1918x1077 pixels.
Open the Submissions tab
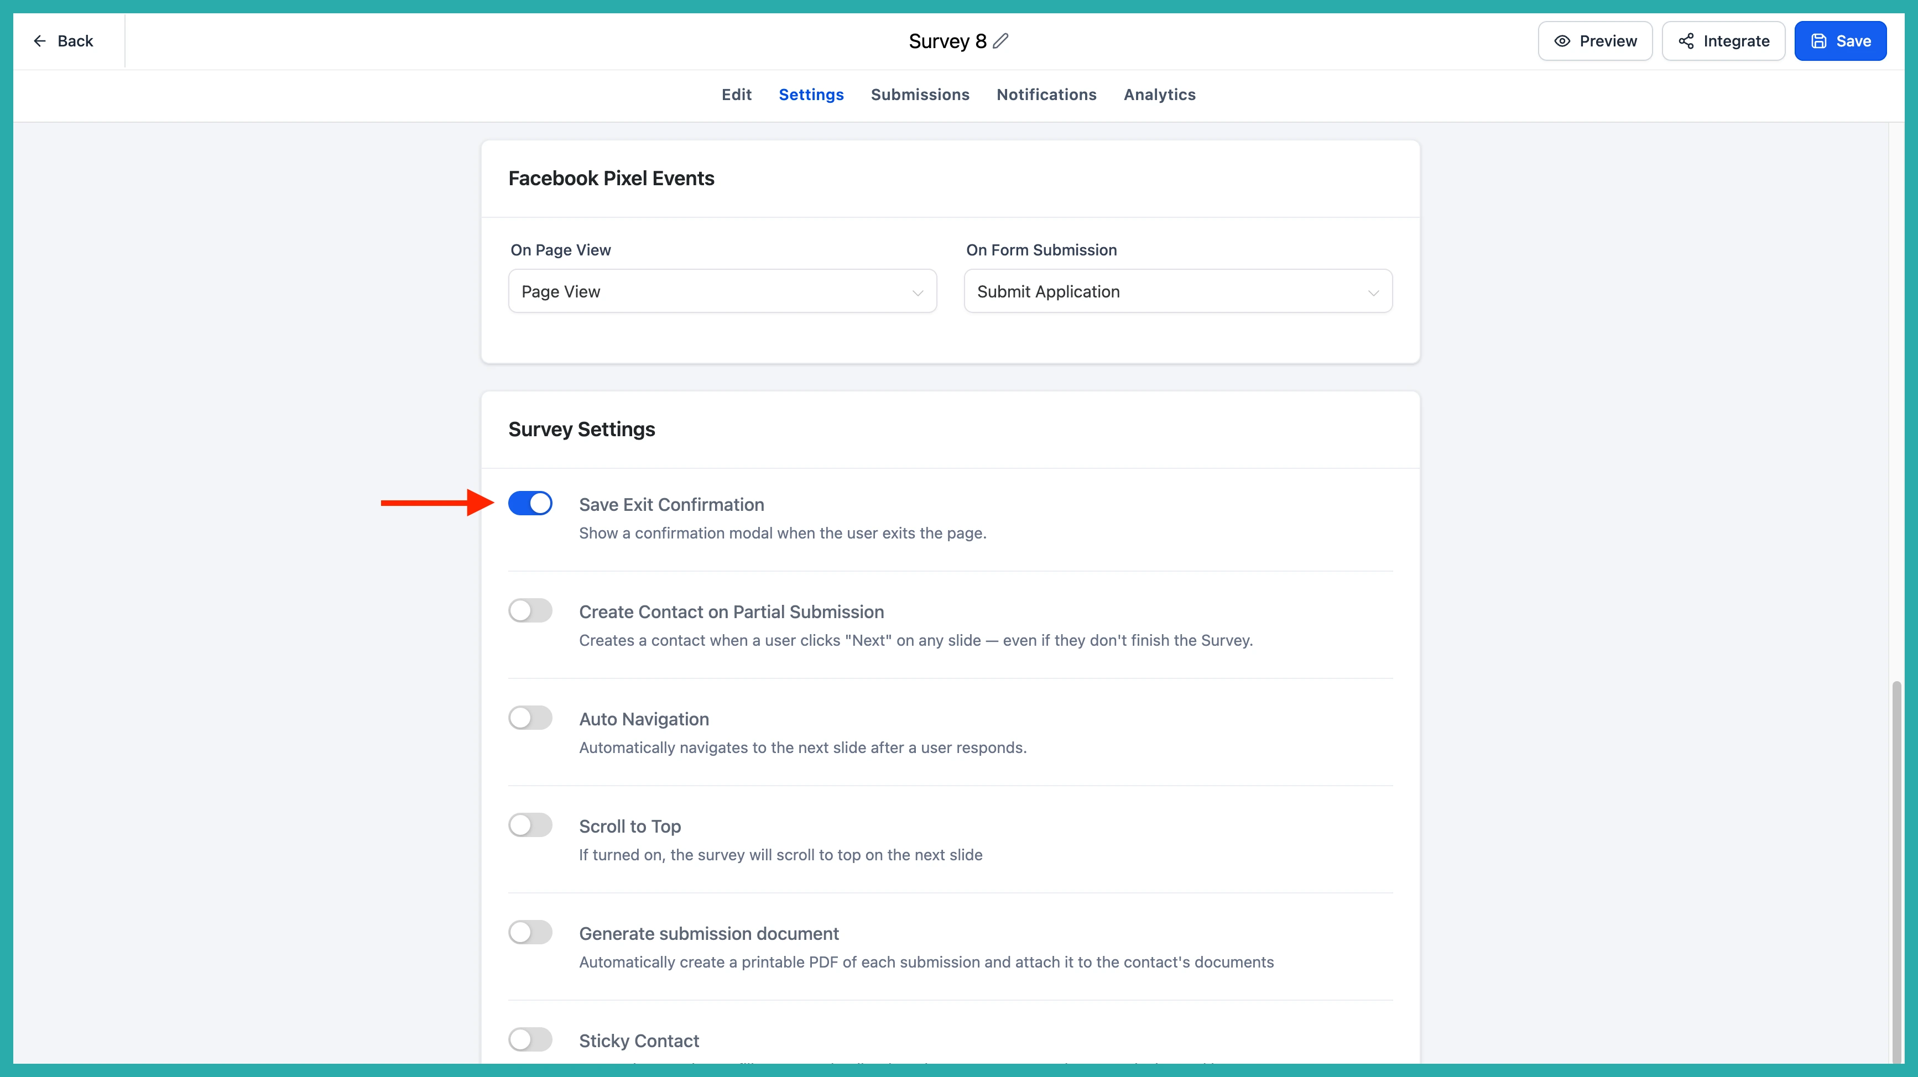click(920, 95)
